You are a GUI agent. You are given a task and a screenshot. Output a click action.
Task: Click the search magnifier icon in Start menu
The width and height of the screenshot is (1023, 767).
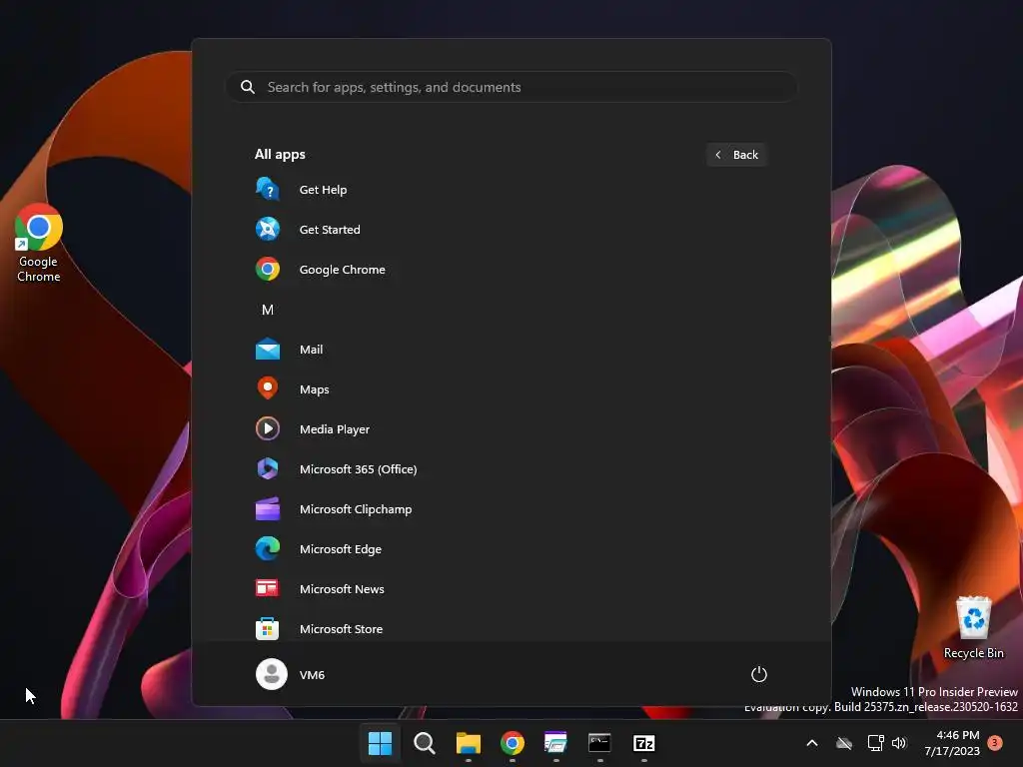248,87
